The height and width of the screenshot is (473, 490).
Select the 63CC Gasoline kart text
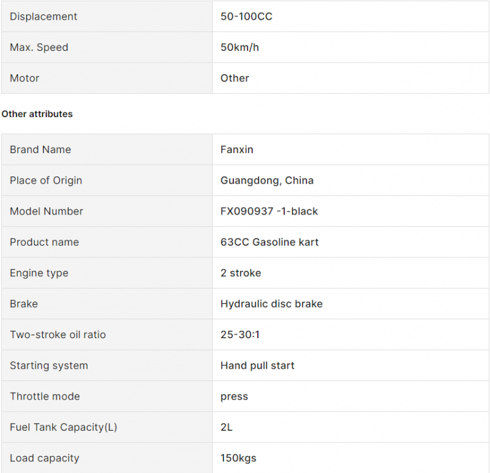tap(269, 242)
